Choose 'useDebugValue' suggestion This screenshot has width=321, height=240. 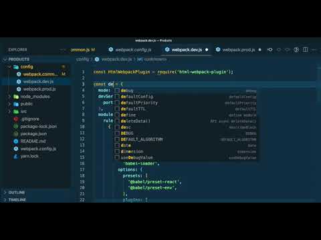(x=185, y=158)
